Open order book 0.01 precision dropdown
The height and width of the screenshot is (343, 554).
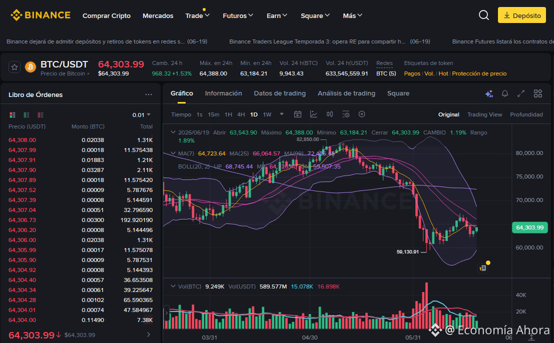click(x=141, y=115)
